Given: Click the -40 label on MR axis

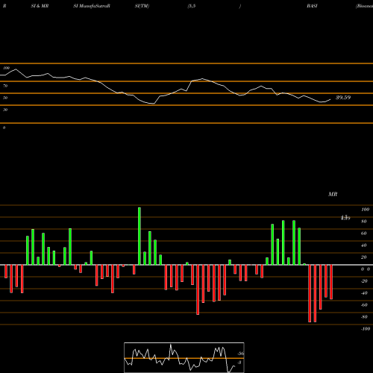Looking at the screenshot, I should [x=364, y=293].
